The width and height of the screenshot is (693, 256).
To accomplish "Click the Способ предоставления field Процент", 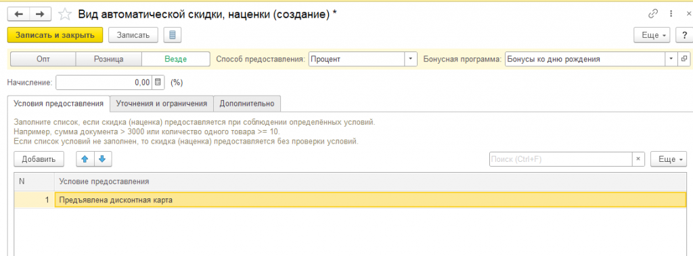I will click(x=357, y=59).
